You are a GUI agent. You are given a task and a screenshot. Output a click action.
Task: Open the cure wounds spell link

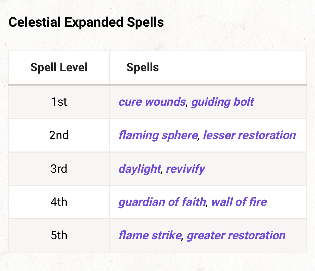point(152,102)
